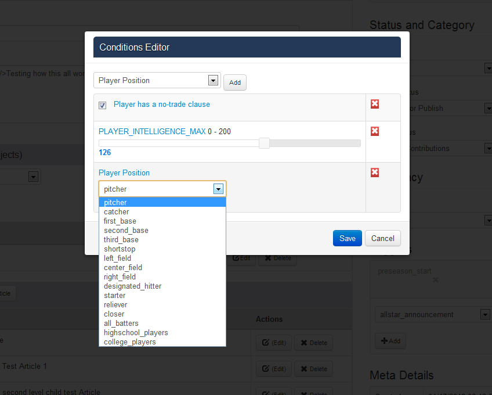Choose center_field from the position list
492x395 pixels.
point(123,268)
